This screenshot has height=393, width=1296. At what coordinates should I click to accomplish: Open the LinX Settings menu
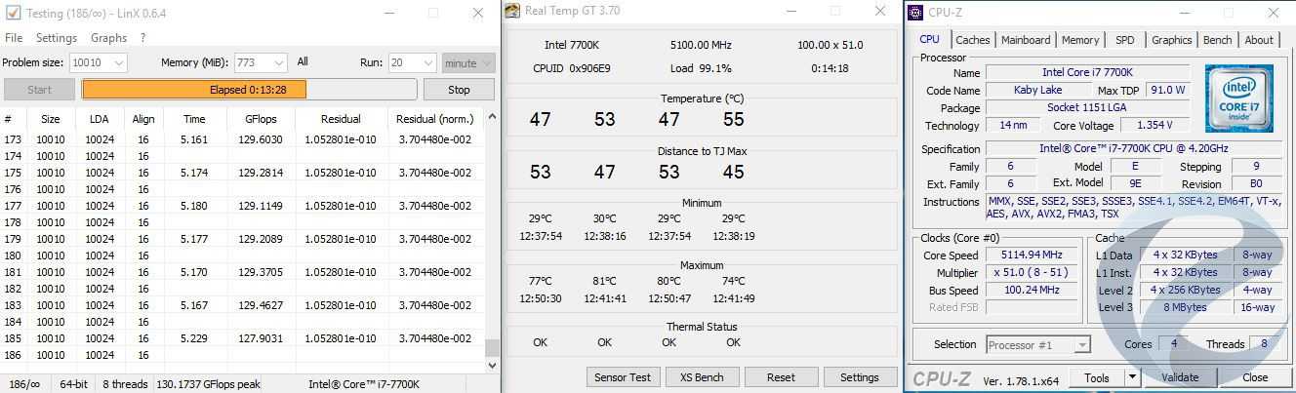pos(57,38)
